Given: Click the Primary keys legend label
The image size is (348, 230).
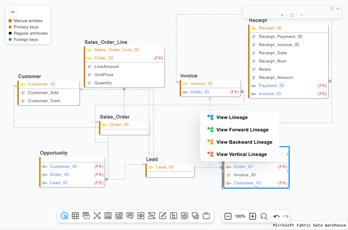Looking at the screenshot, I should (x=26, y=27).
